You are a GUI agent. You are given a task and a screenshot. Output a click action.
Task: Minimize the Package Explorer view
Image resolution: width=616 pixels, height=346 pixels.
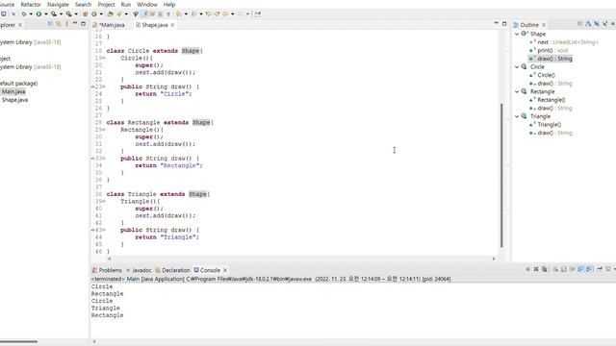(x=75, y=24)
